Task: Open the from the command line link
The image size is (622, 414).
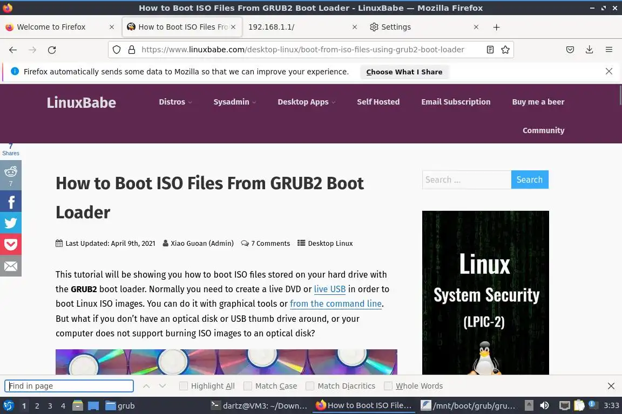Action: point(336,304)
